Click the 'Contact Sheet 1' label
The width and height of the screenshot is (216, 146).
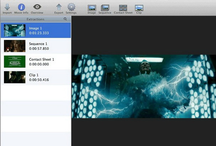tap(42, 60)
